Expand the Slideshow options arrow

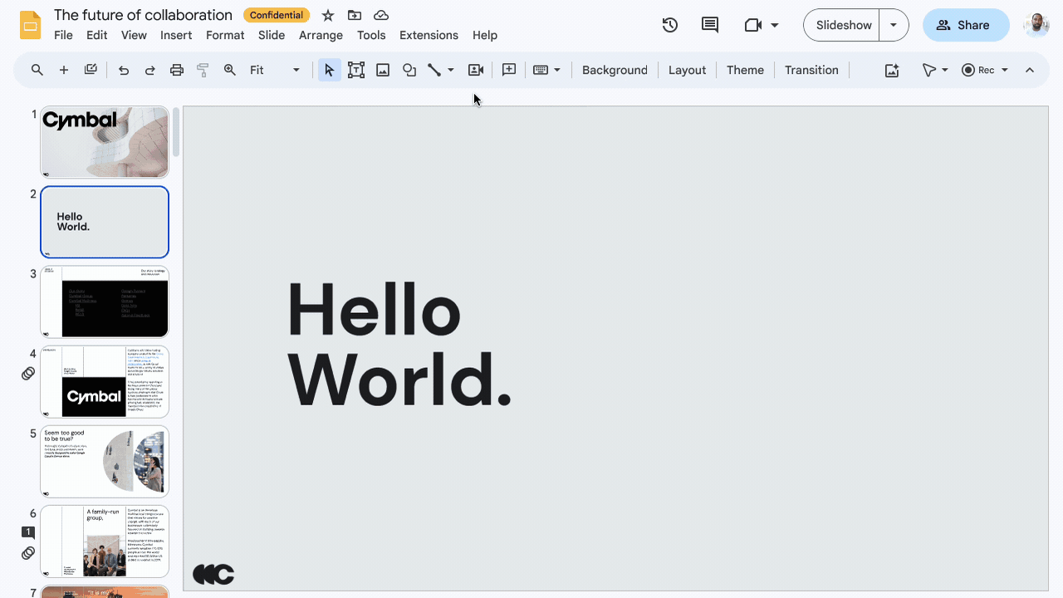894,25
